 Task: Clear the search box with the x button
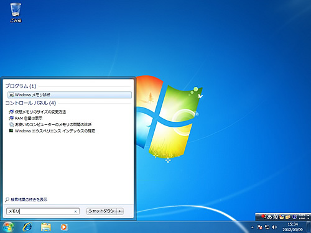pos(75,211)
